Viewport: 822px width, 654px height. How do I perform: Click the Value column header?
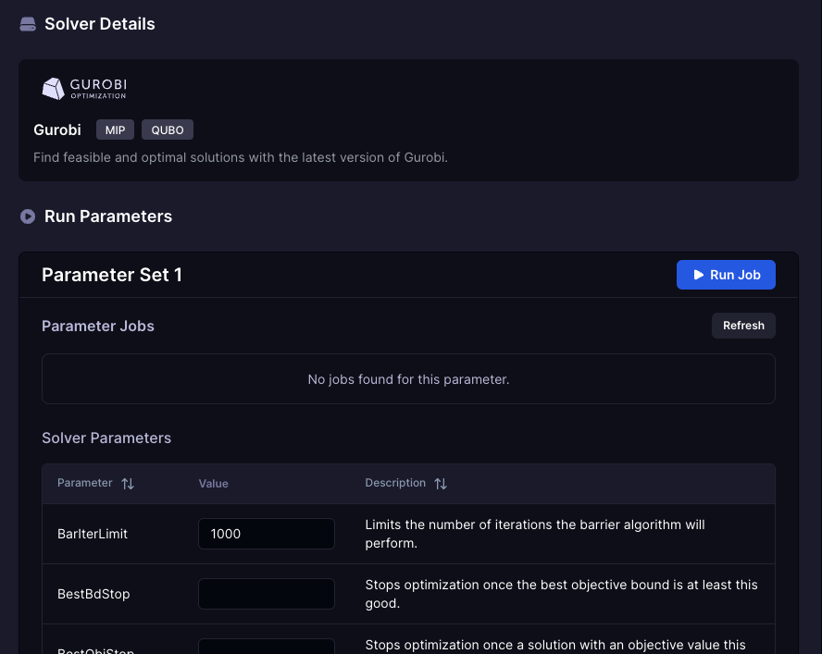coord(213,484)
